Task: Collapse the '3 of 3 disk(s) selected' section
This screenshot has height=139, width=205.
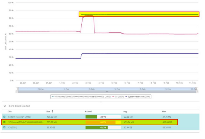Action: coord(5,106)
